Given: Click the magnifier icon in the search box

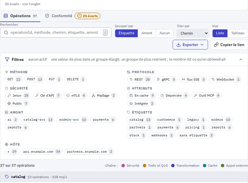Looking at the screenshot, I should click(6, 33).
